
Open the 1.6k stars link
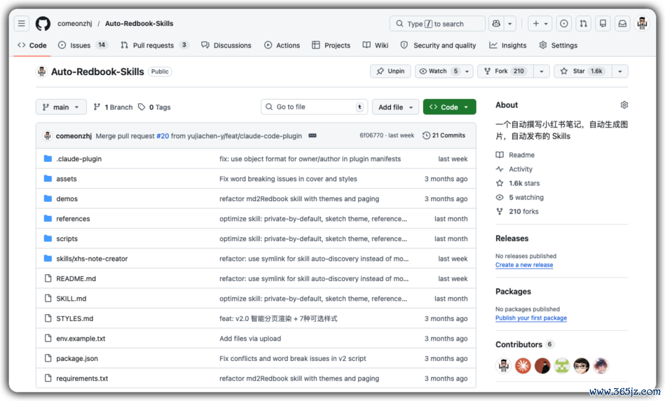pyautogui.click(x=518, y=183)
